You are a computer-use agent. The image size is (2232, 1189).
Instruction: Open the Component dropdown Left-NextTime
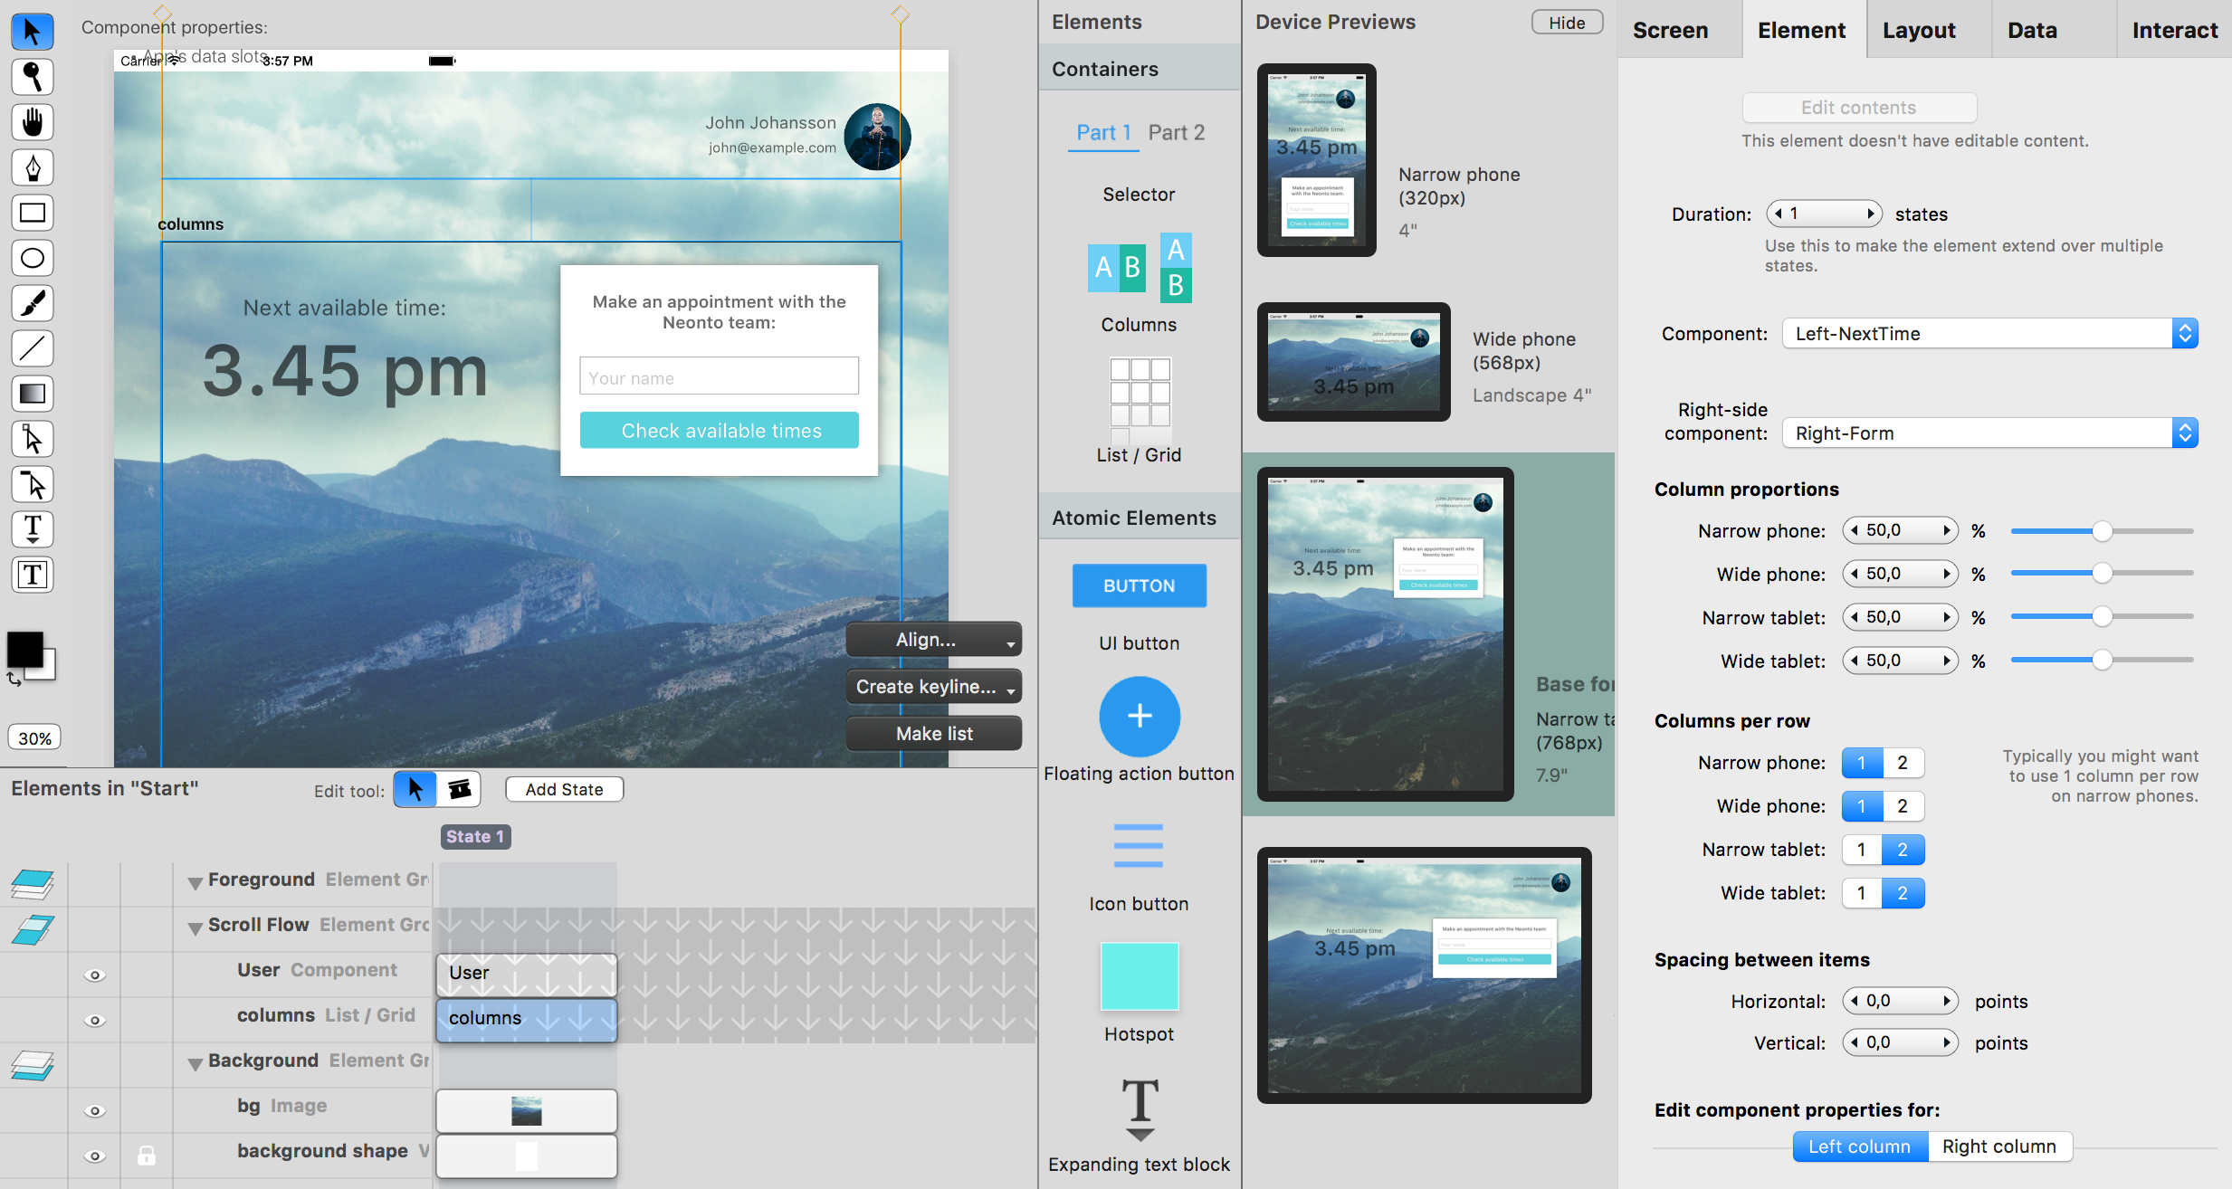pyautogui.click(x=1989, y=334)
